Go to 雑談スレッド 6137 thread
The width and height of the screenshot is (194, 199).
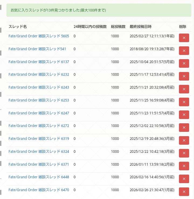click(x=39, y=62)
